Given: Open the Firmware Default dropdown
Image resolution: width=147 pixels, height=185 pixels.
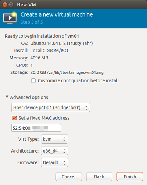Looking at the screenshot, I should tap(54, 162).
